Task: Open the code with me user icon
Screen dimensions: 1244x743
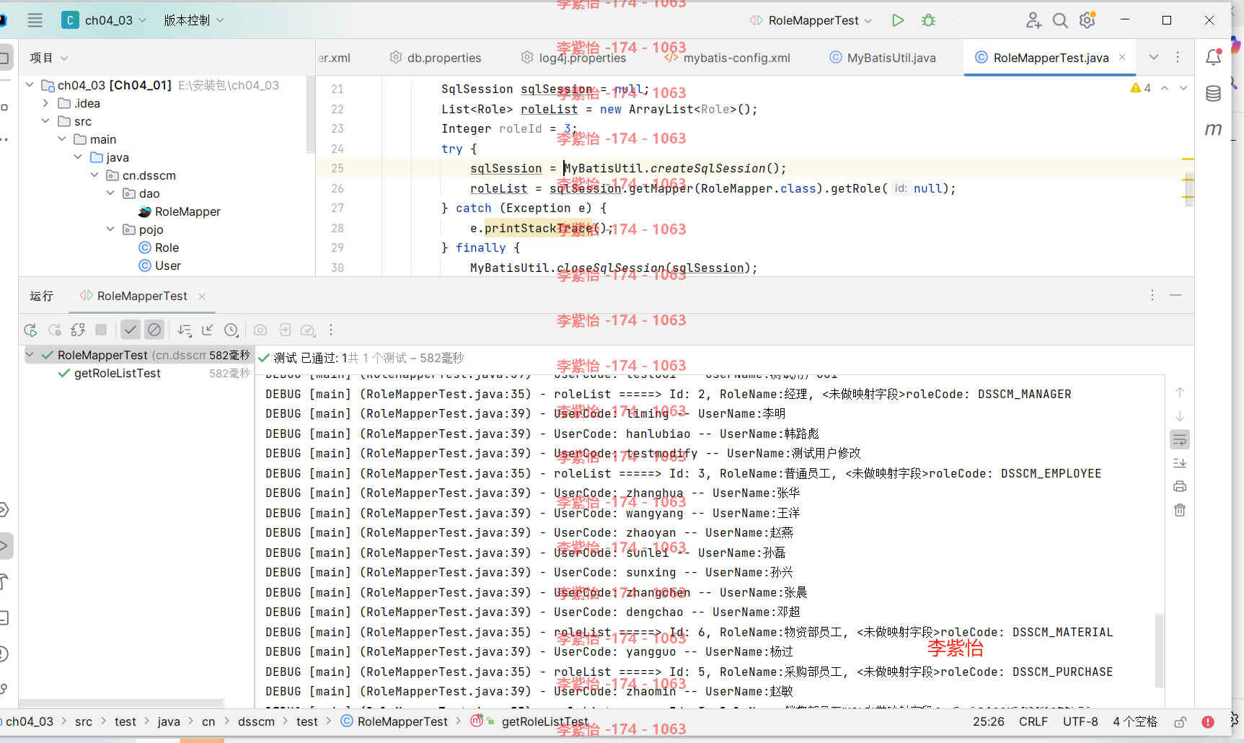Action: (x=1033, y=20)
